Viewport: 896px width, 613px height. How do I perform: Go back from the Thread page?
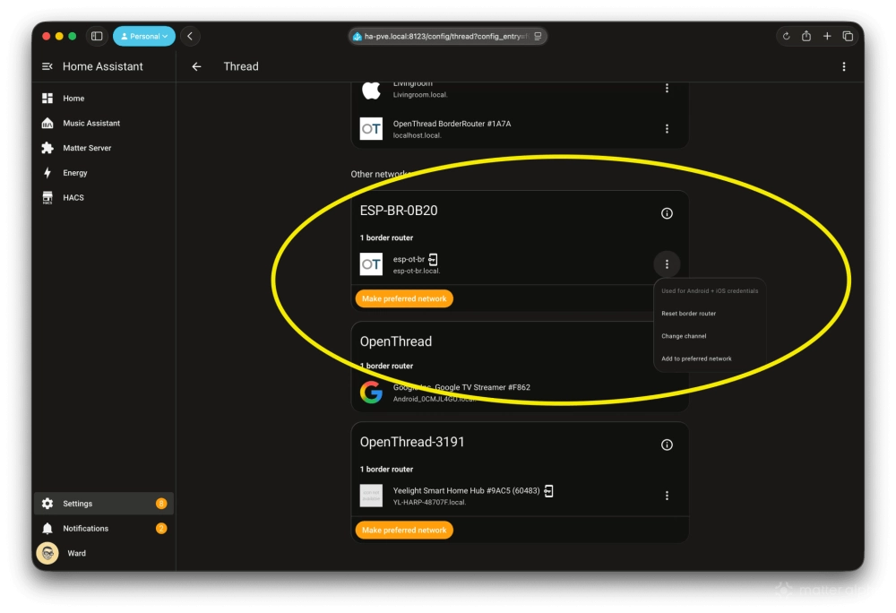click(x=196, y=67)
